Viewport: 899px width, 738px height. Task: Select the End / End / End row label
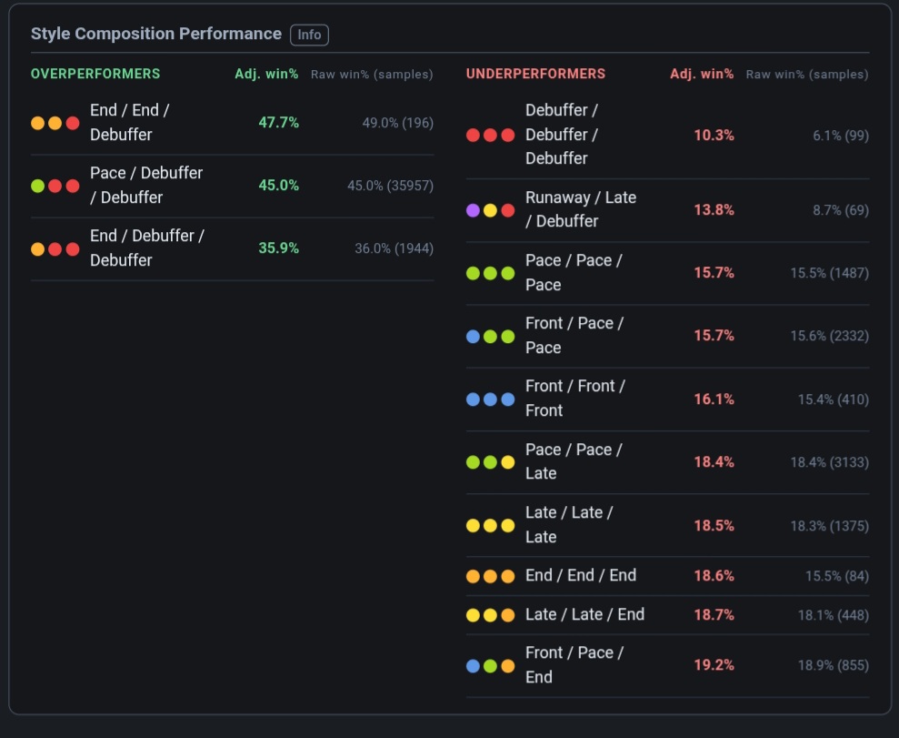click(581, 576)
